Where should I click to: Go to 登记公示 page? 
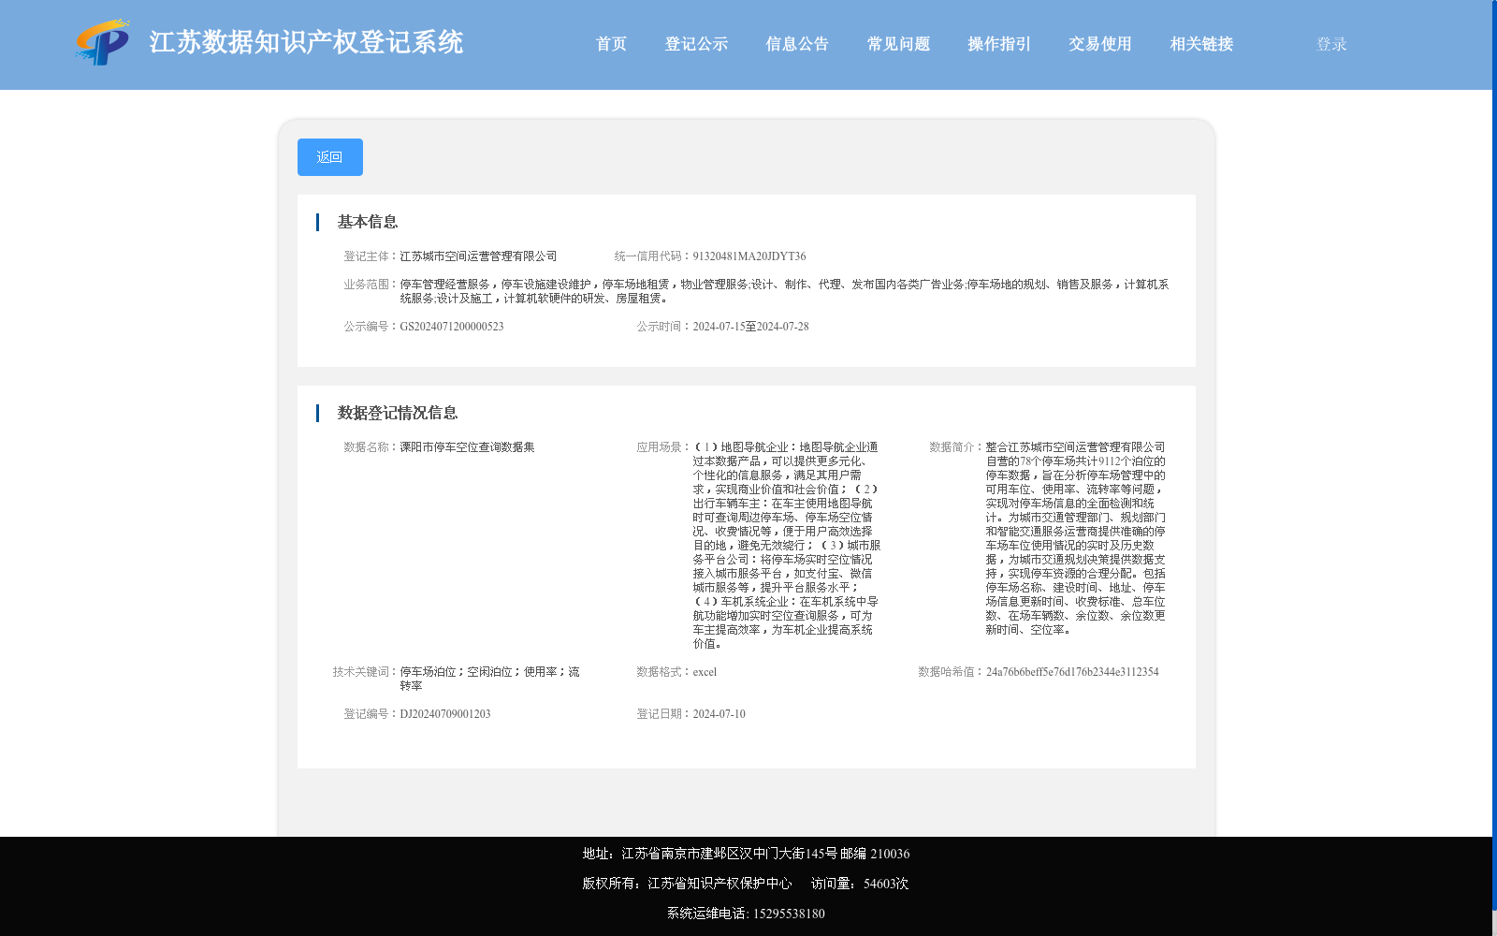pos(696,44)
